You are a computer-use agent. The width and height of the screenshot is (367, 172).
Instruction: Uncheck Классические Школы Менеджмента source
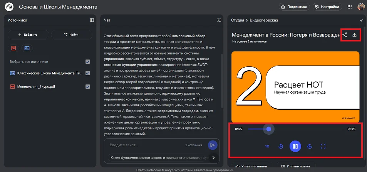pos(88,73)
